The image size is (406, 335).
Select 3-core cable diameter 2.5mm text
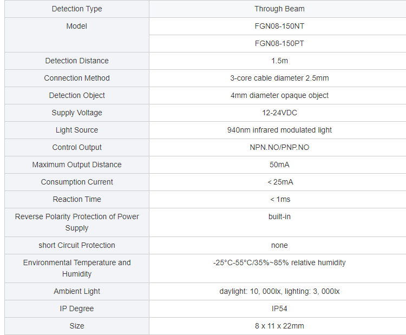click(x=279, y=78)
